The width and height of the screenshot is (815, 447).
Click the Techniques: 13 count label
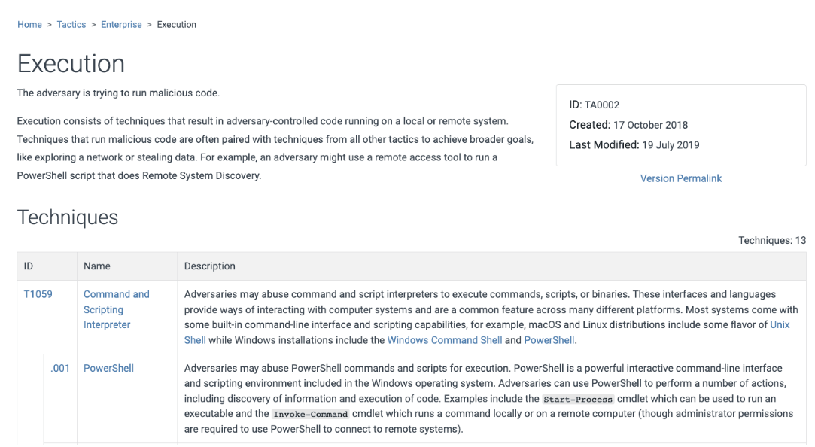pyautogui.click(x=771, y=241)
